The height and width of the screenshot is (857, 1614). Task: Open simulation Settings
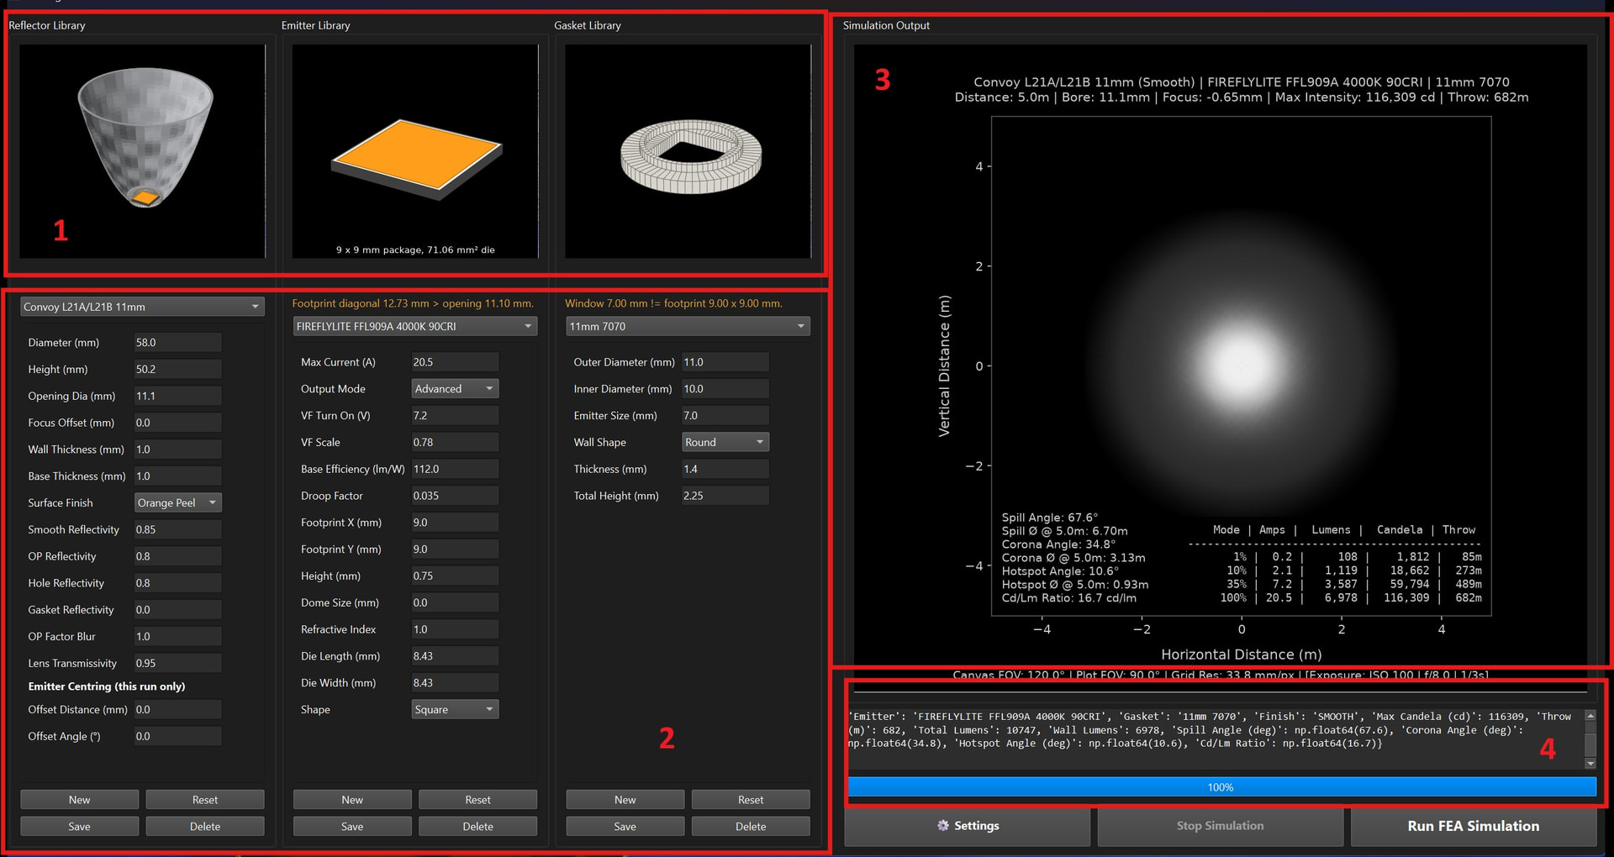click(968, 826)
